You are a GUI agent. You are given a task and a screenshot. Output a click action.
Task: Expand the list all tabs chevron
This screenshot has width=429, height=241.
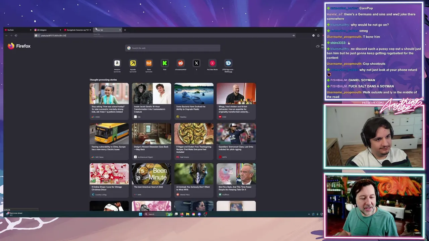click(x=315, y=30)
